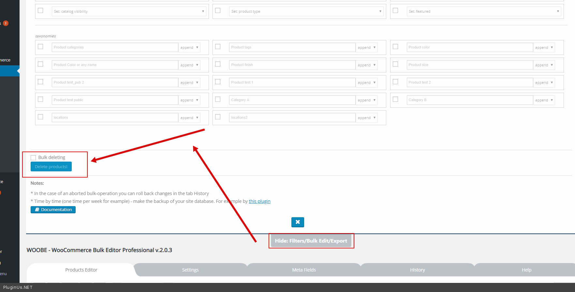The width and height of the screenshot is (575, 292).
Task: Close the panel with the blue X button
Action: 298,222
